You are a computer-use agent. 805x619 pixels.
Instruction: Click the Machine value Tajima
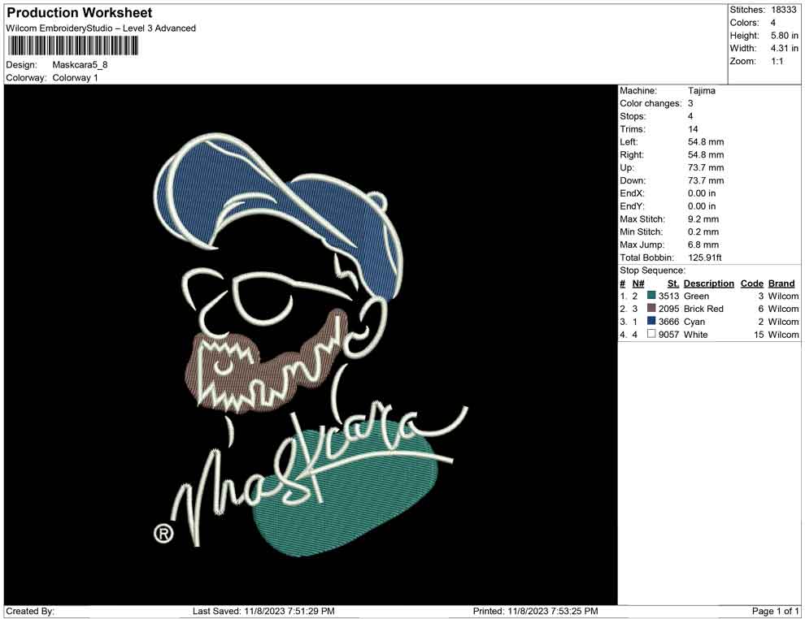(x=701, y=91)
